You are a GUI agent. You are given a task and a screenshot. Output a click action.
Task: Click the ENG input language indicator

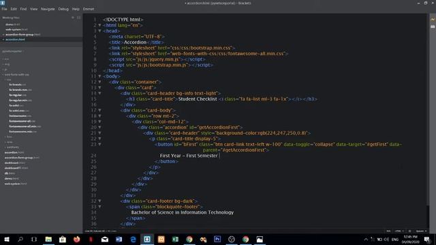[395, 240]
